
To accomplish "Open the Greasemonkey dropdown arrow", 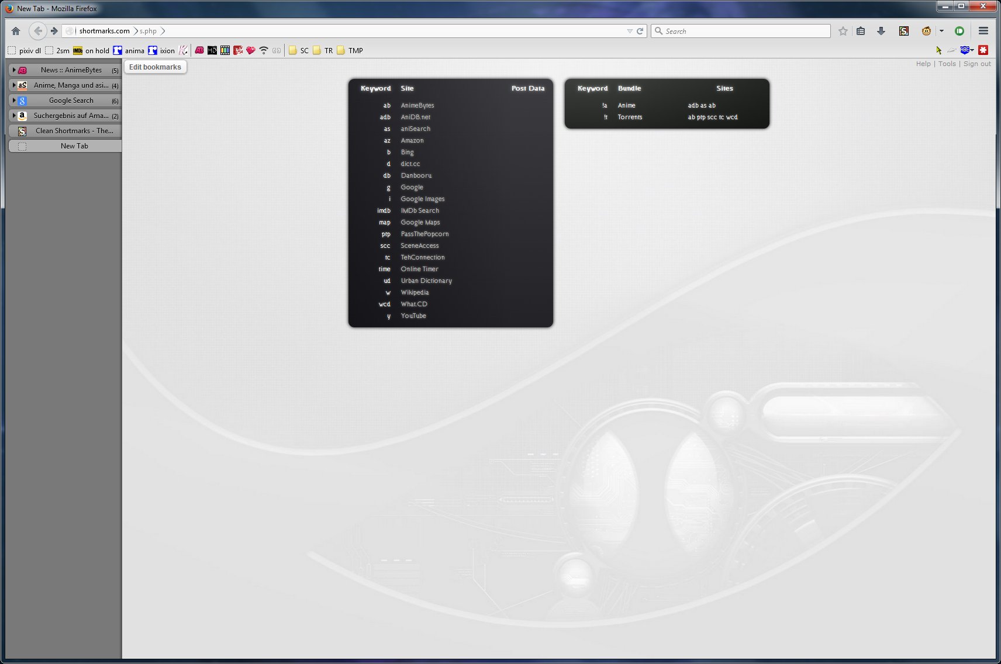I will [x=941, y=31].
